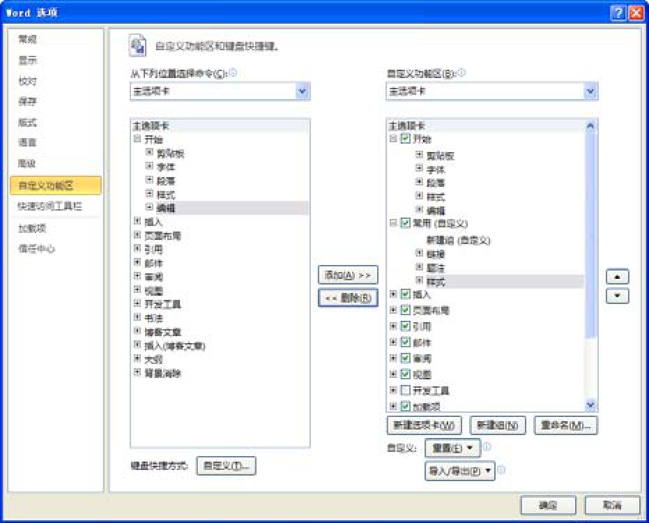This screenshot has height=523, width=649.
Task: Select 信任中心 category in sidebar
Action: coord(36,248)
